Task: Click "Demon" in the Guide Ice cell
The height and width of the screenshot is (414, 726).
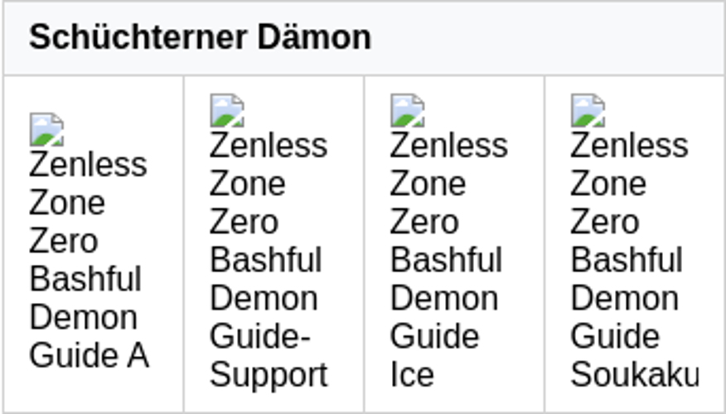Action: coord(444,299)
